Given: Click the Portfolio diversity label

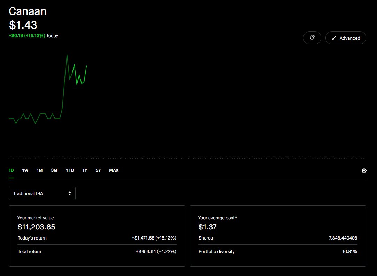Looking at the screenshot, I should tap(217, 251).
